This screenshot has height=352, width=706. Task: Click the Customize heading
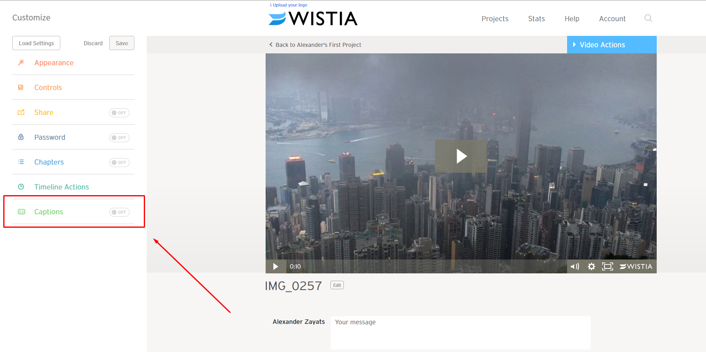(31, 18)
